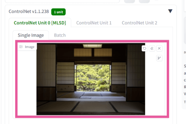
Task: Click the right gray button above the panel
Action: (x=144, y=1)
